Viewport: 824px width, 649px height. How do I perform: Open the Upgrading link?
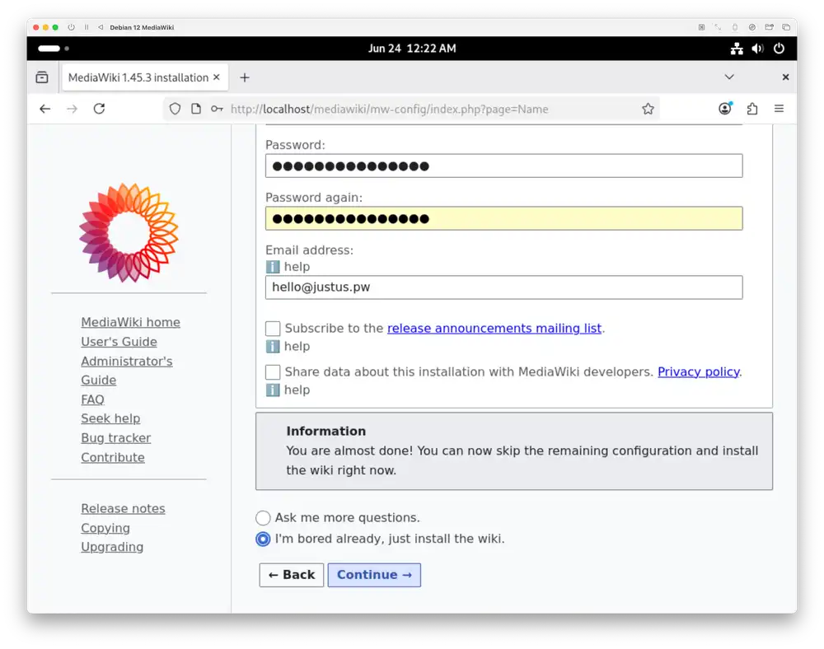pyautogui.click(x=112, y=547)
